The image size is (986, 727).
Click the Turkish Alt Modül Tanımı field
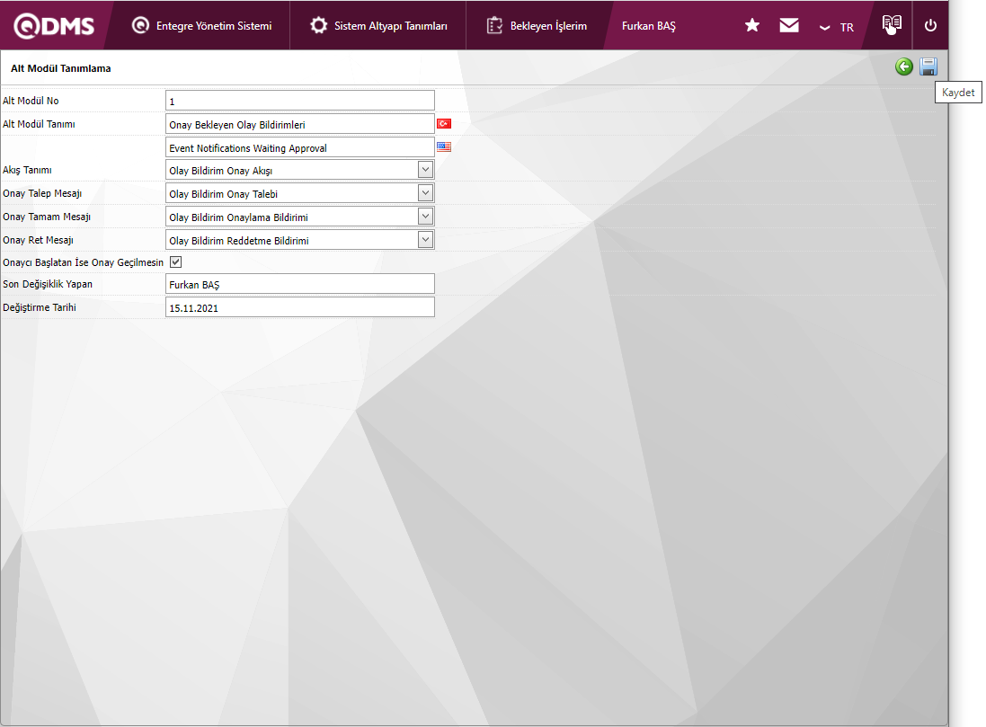coord(300,124)
